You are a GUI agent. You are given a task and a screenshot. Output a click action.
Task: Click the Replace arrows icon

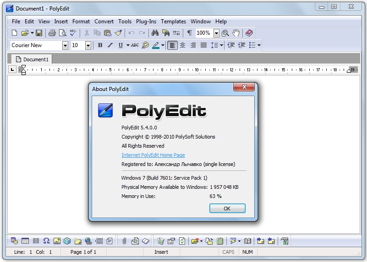(x=176, y=33)
